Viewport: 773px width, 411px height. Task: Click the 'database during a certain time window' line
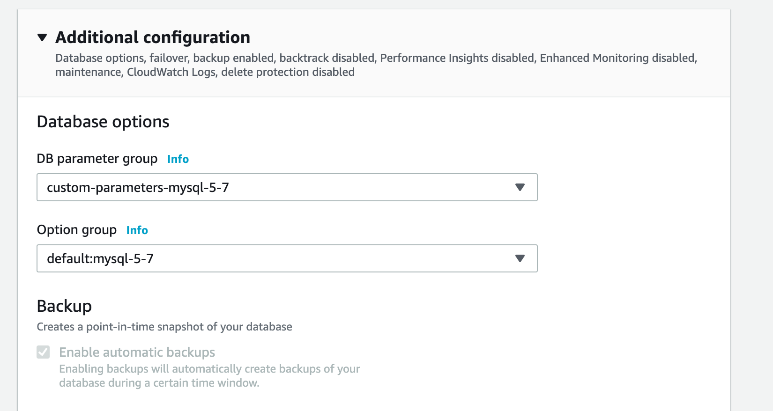[x=159, y=383]
